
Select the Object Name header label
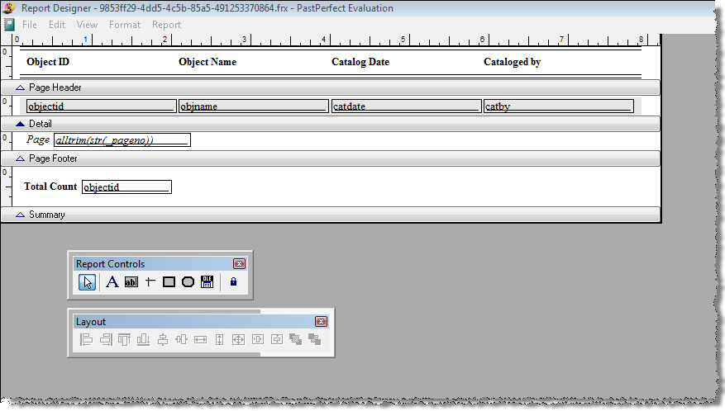tap(207, 62)
